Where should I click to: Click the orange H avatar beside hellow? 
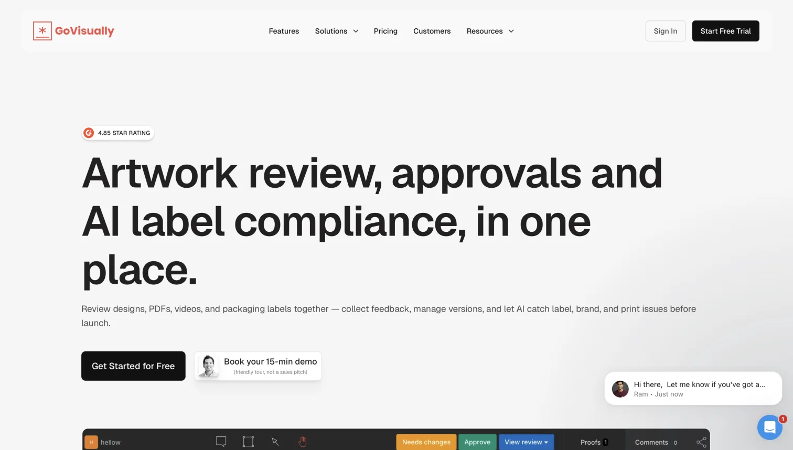(91, 442)
